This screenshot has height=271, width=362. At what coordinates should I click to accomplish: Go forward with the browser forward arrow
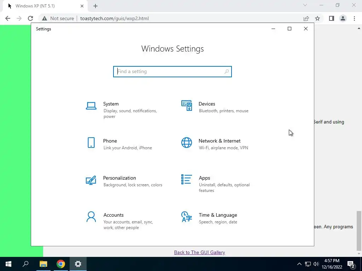(x=19, y=18)
